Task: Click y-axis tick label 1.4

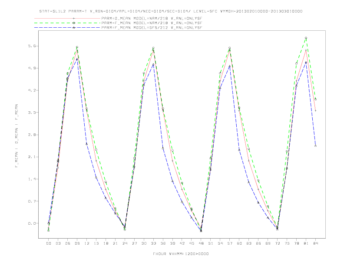Action: 32,179
